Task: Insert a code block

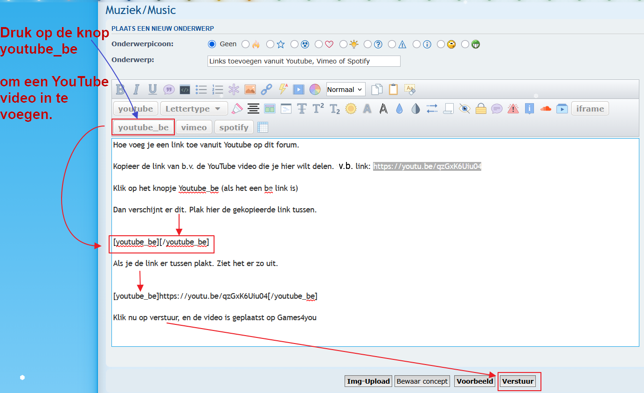Action: (185, 89)
